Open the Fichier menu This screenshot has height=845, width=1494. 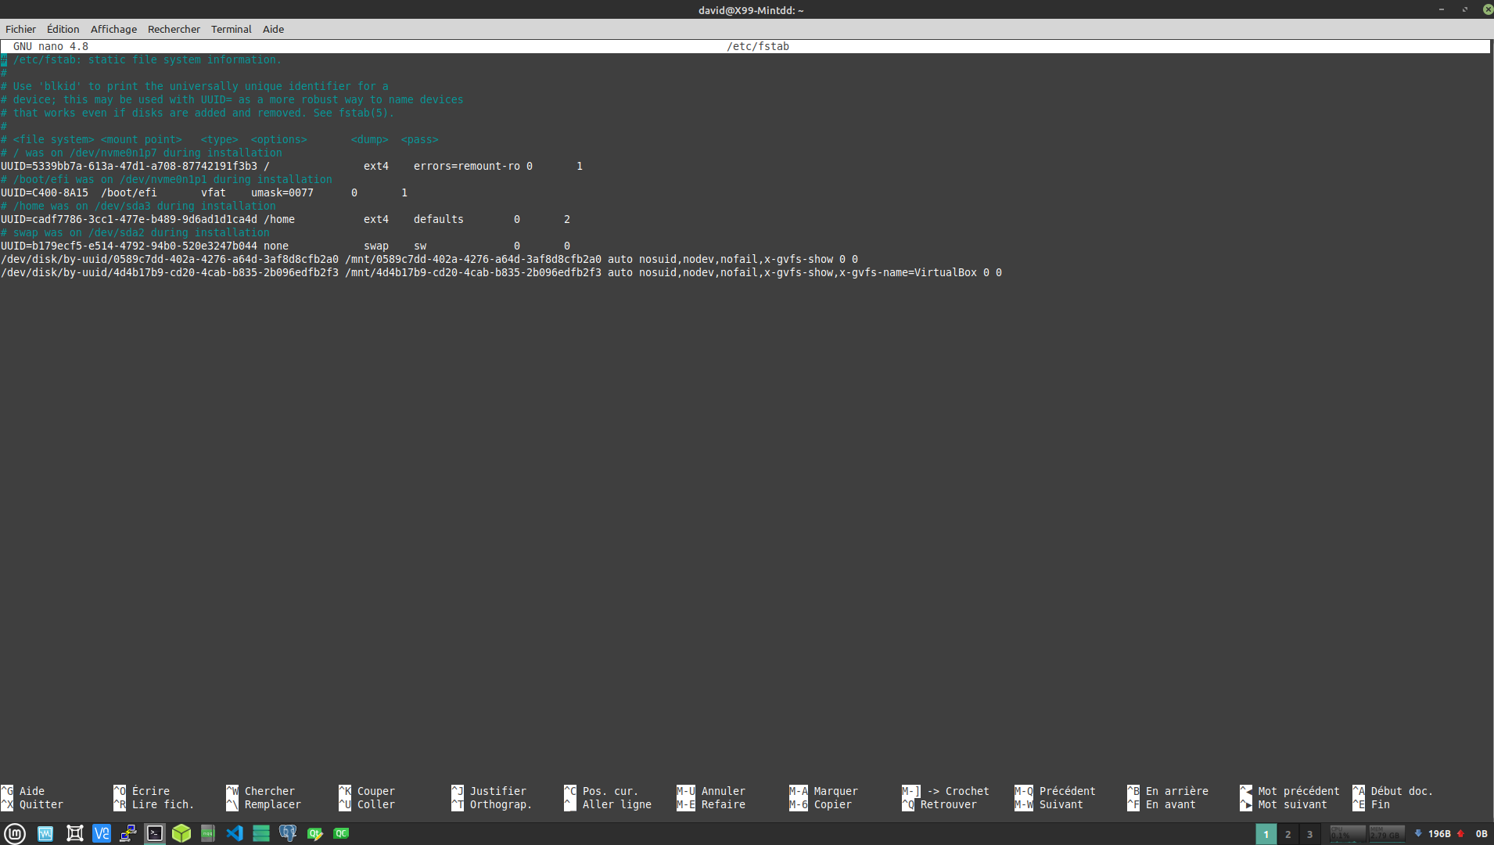pos(20,29)
